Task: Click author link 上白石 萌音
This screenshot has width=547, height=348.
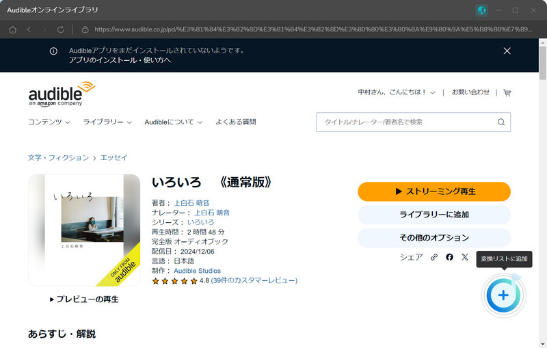Action: tap(191, 203)
